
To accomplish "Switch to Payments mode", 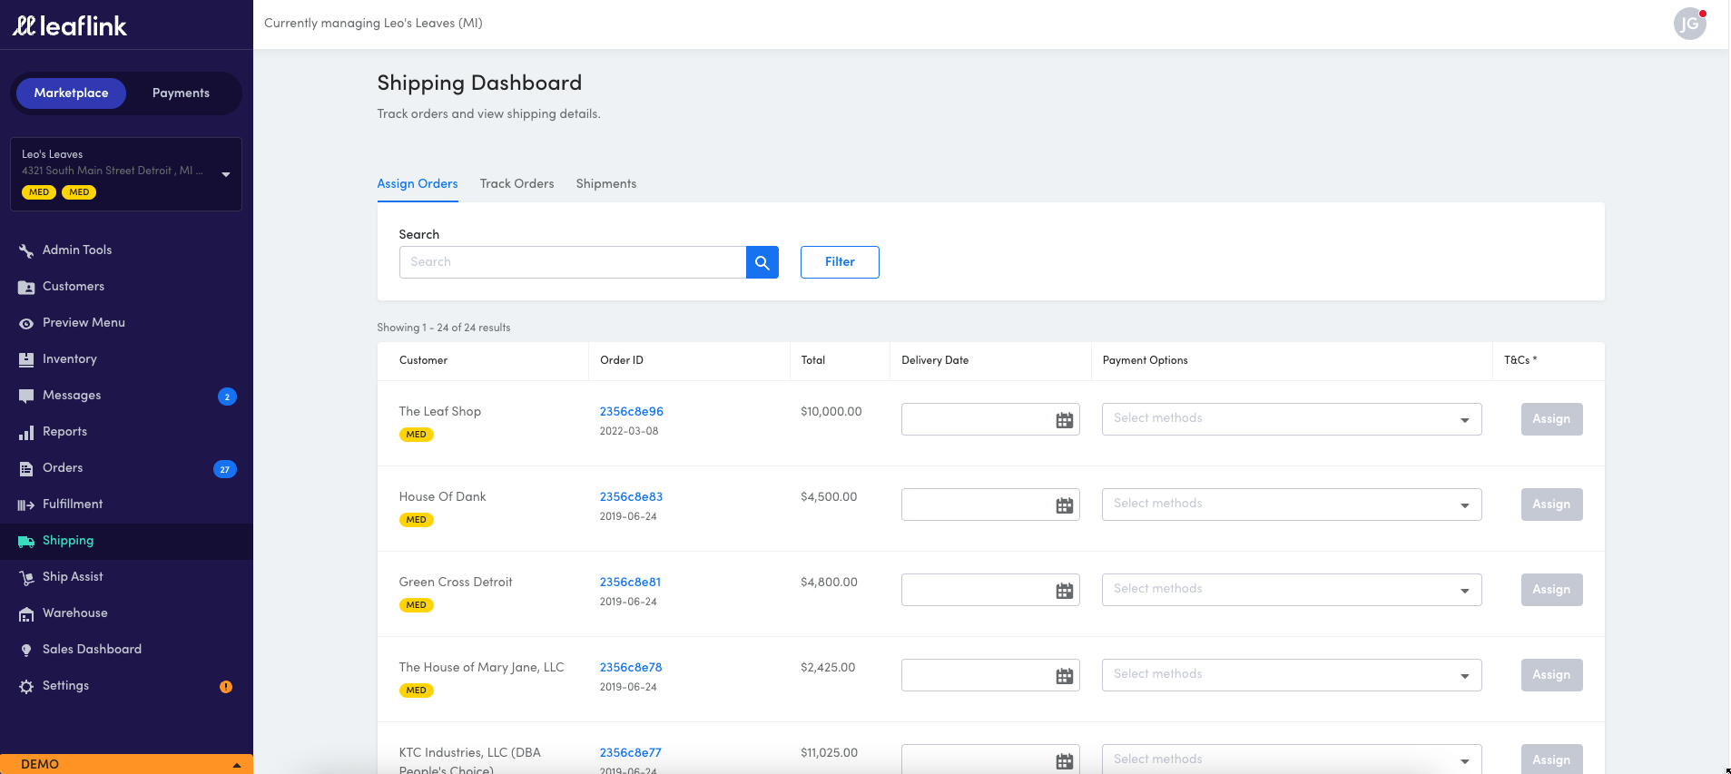I will 181,93.
